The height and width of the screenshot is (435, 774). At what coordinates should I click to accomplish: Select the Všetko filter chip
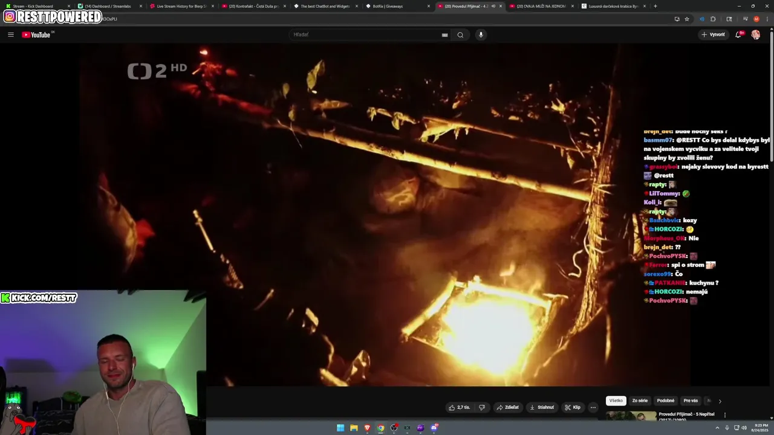[616, 401]
